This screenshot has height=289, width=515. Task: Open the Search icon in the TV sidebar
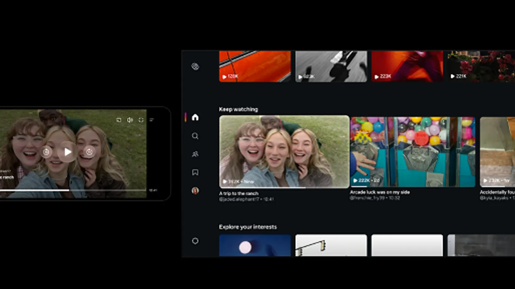pos(195,136)
